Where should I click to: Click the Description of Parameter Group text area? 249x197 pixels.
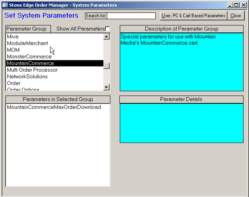(182, 62)
